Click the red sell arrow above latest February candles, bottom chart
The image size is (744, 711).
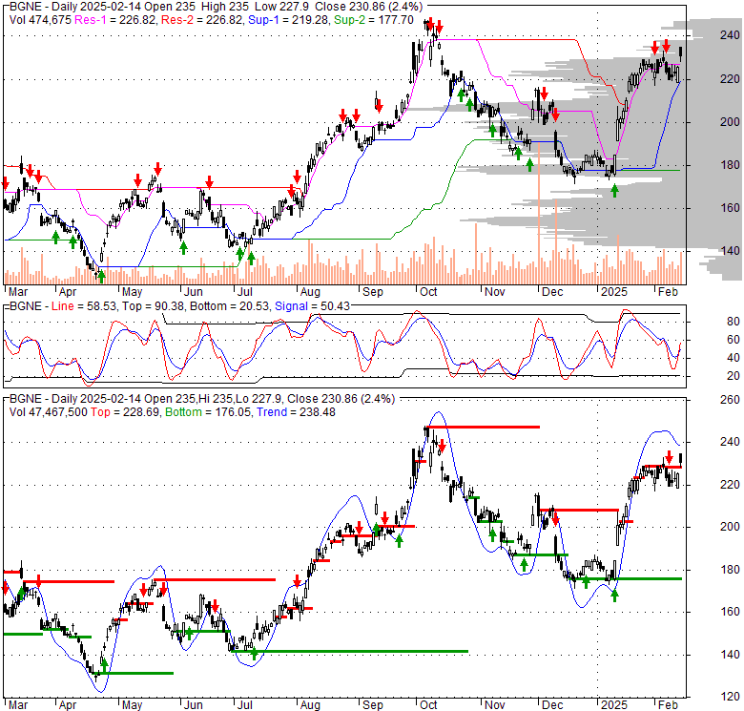point(669,457)
